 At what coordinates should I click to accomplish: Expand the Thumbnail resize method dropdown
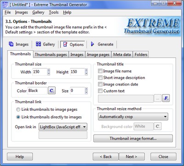[133, 117]
